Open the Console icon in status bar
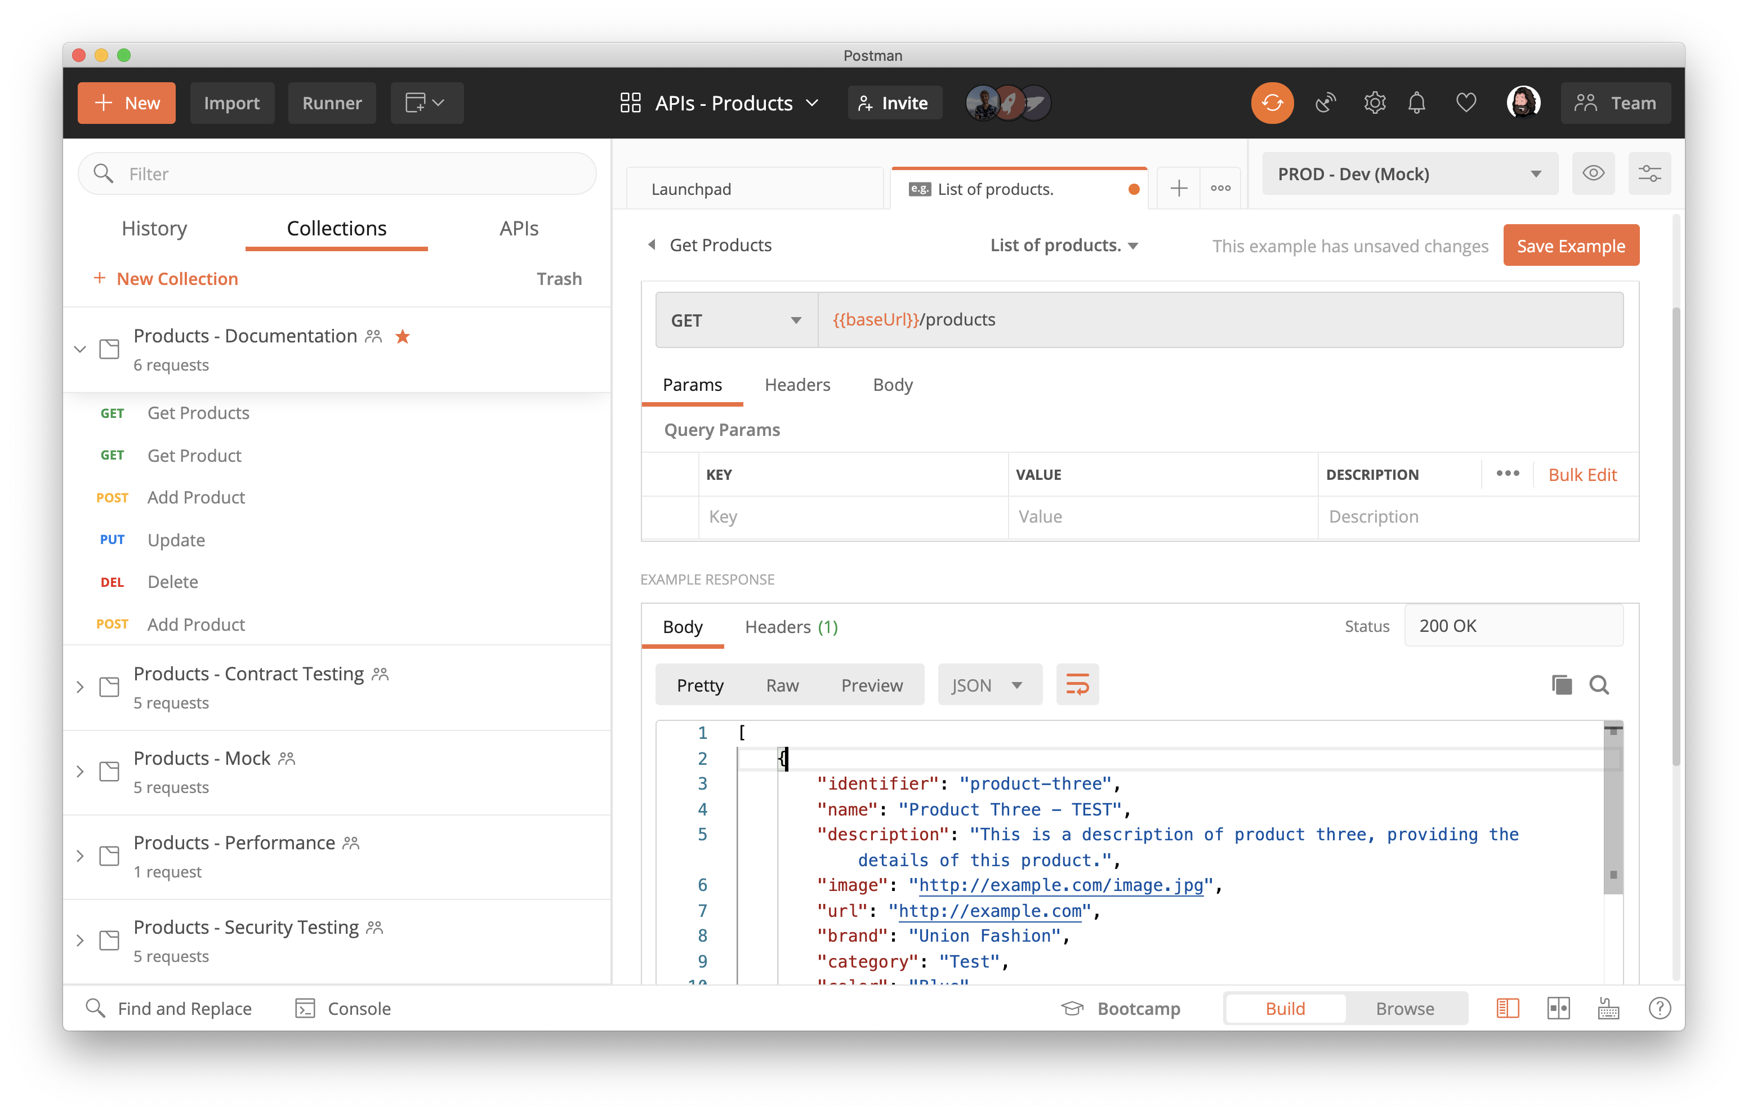Viewport: 1748px width, 1114px height. pyautogui.click(x=305, y=1008)
